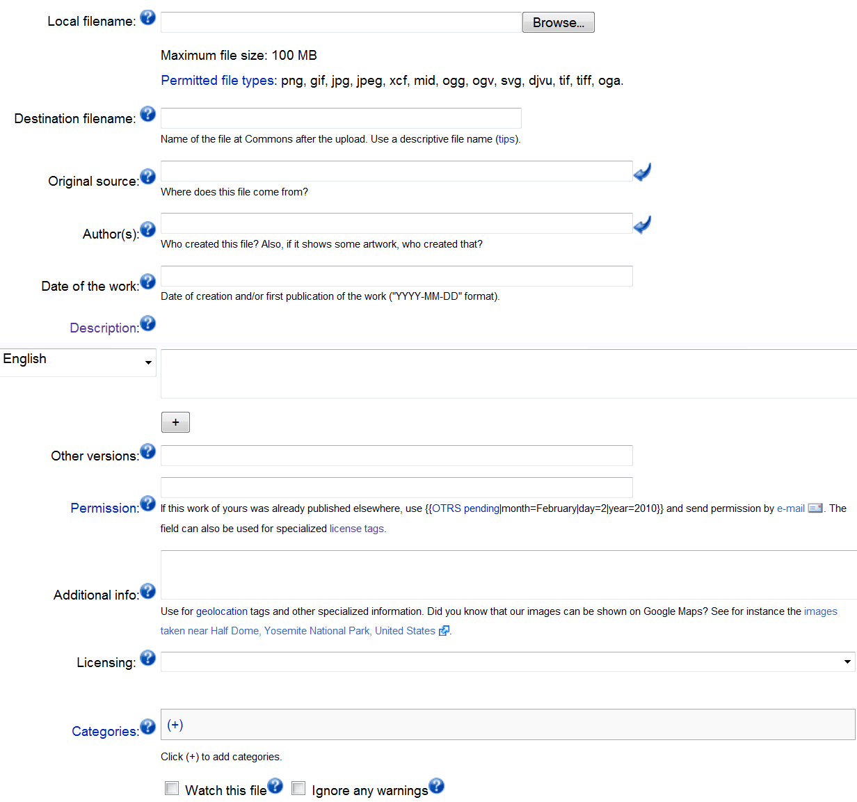Click help icon next to Description
Viewport: 857px width, 802px height.
click(147, 323)
